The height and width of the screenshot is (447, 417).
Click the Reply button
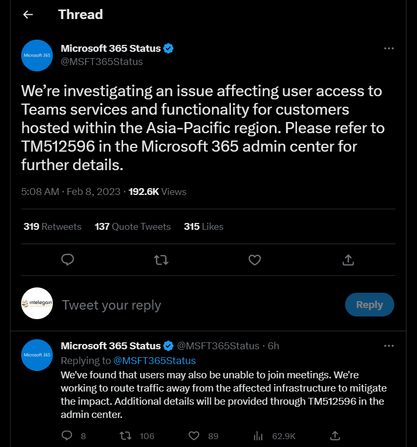point(369,304)
